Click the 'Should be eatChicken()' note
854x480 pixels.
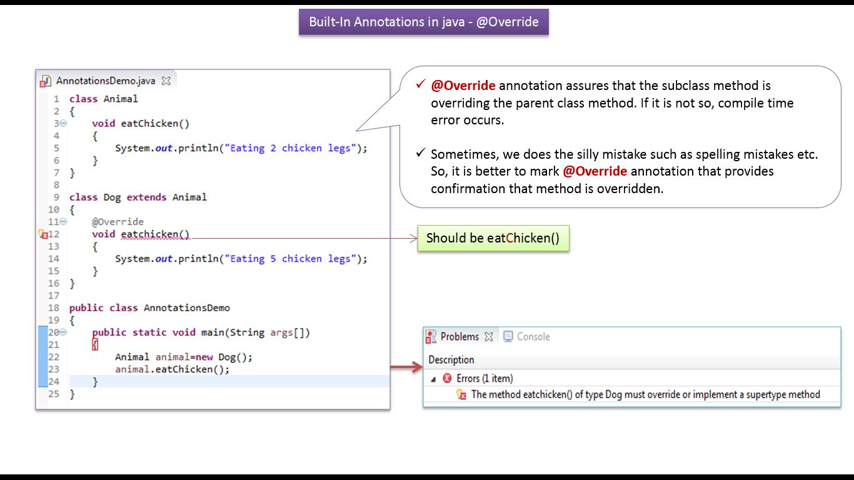[493, 238]
